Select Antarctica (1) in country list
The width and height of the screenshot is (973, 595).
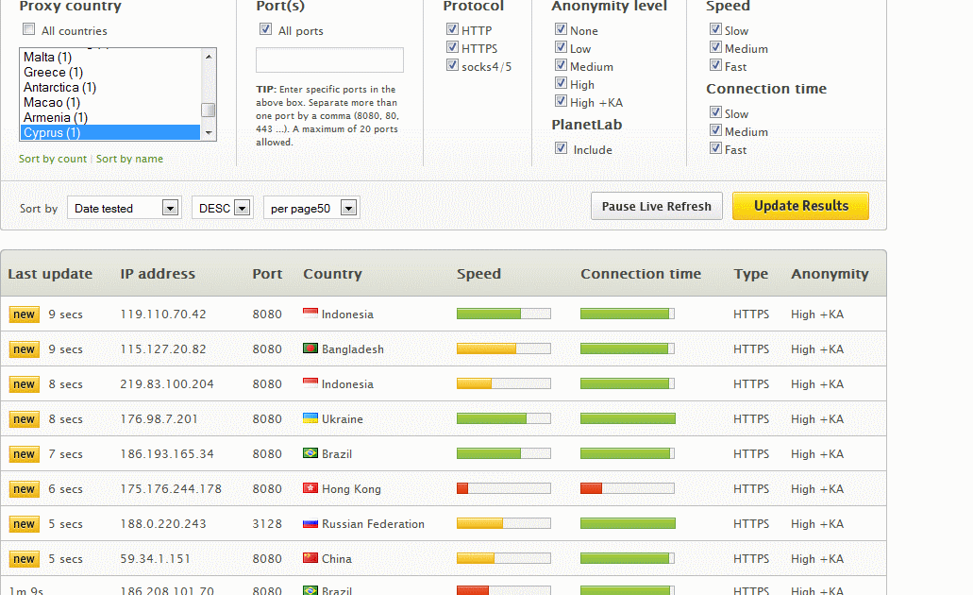(x=110, y=88)
